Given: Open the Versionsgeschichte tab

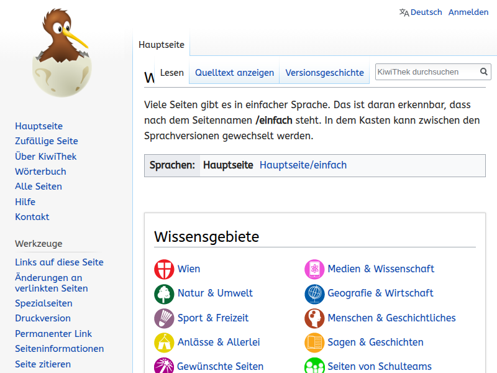Looking at the screenshot, I should (324, 73).
